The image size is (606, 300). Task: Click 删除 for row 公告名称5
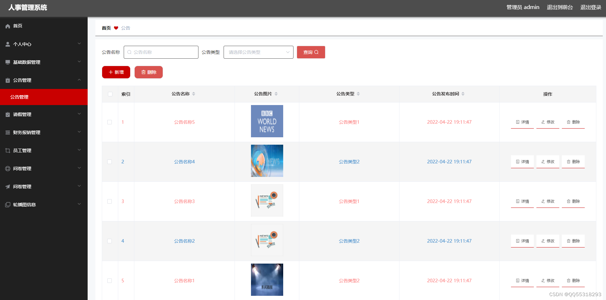[x=573, y=122]
